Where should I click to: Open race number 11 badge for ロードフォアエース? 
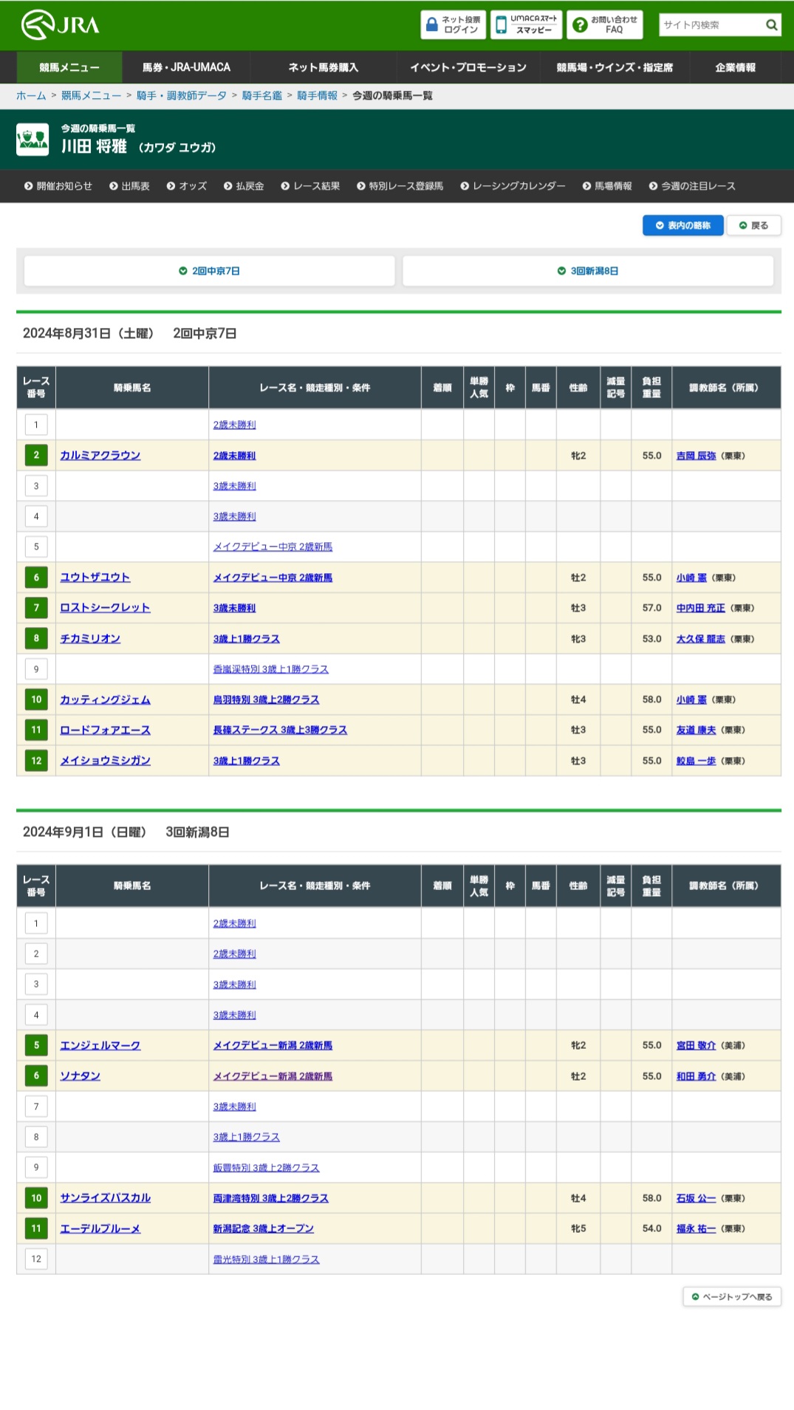click(36, 730)
